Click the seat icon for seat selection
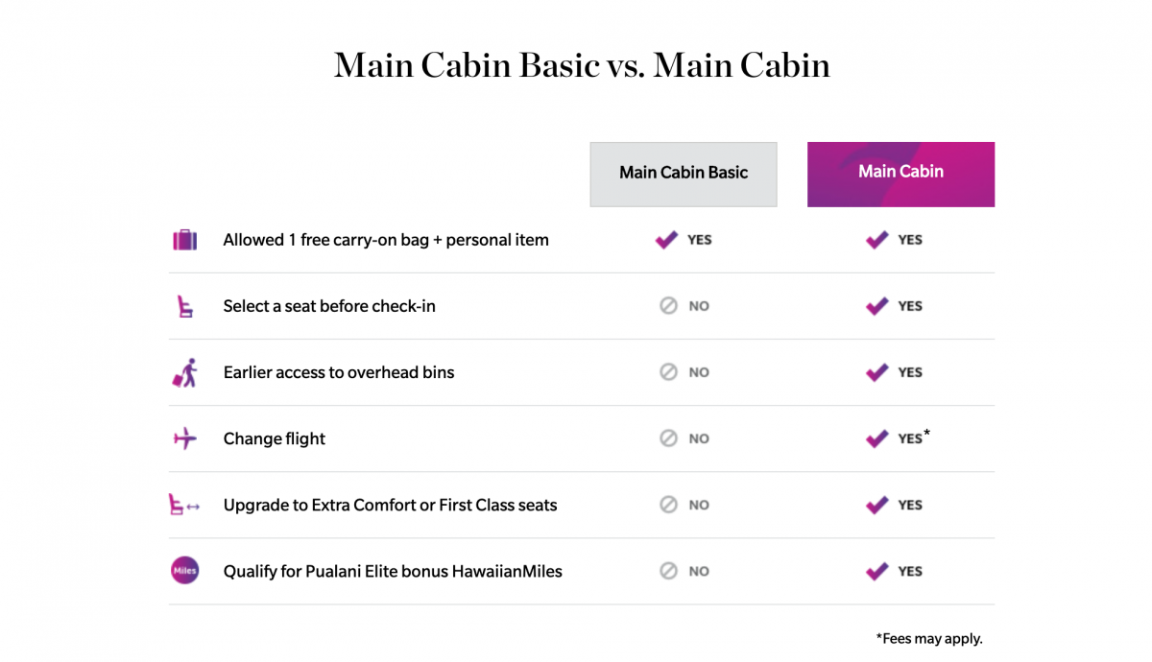 (184, 306)
